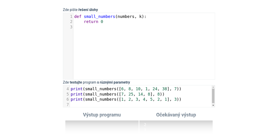Click line number 1 in the gutter
278x139 pixels.
(71, 16)
